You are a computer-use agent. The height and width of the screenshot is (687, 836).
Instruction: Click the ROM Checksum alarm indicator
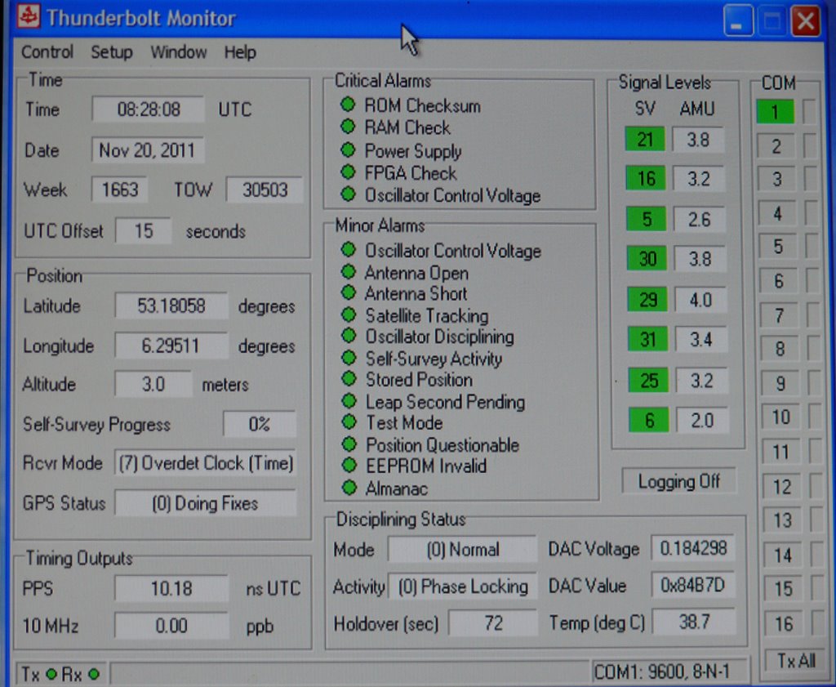coord(348,104)
